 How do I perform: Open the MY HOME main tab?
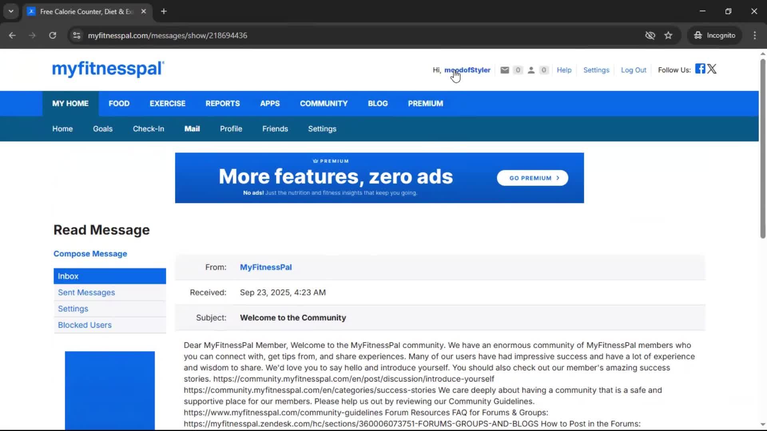(x=70, y=103)
